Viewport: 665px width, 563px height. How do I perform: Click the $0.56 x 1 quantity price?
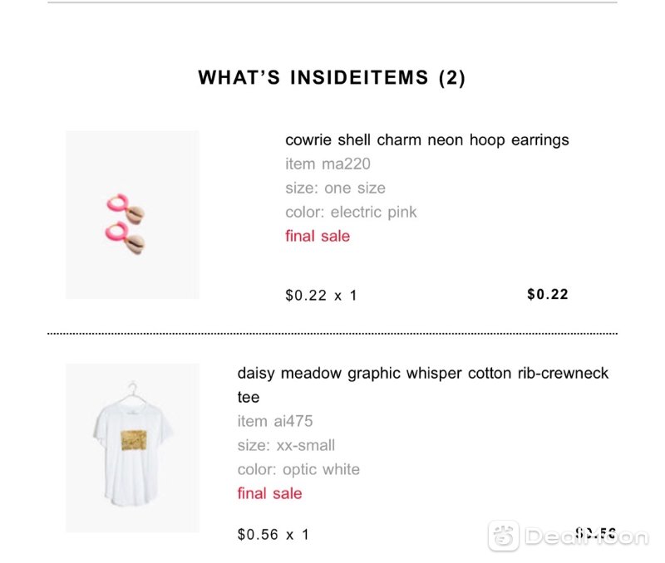tap(273, 535)
